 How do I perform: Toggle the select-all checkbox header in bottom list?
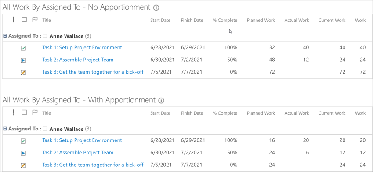24,112
